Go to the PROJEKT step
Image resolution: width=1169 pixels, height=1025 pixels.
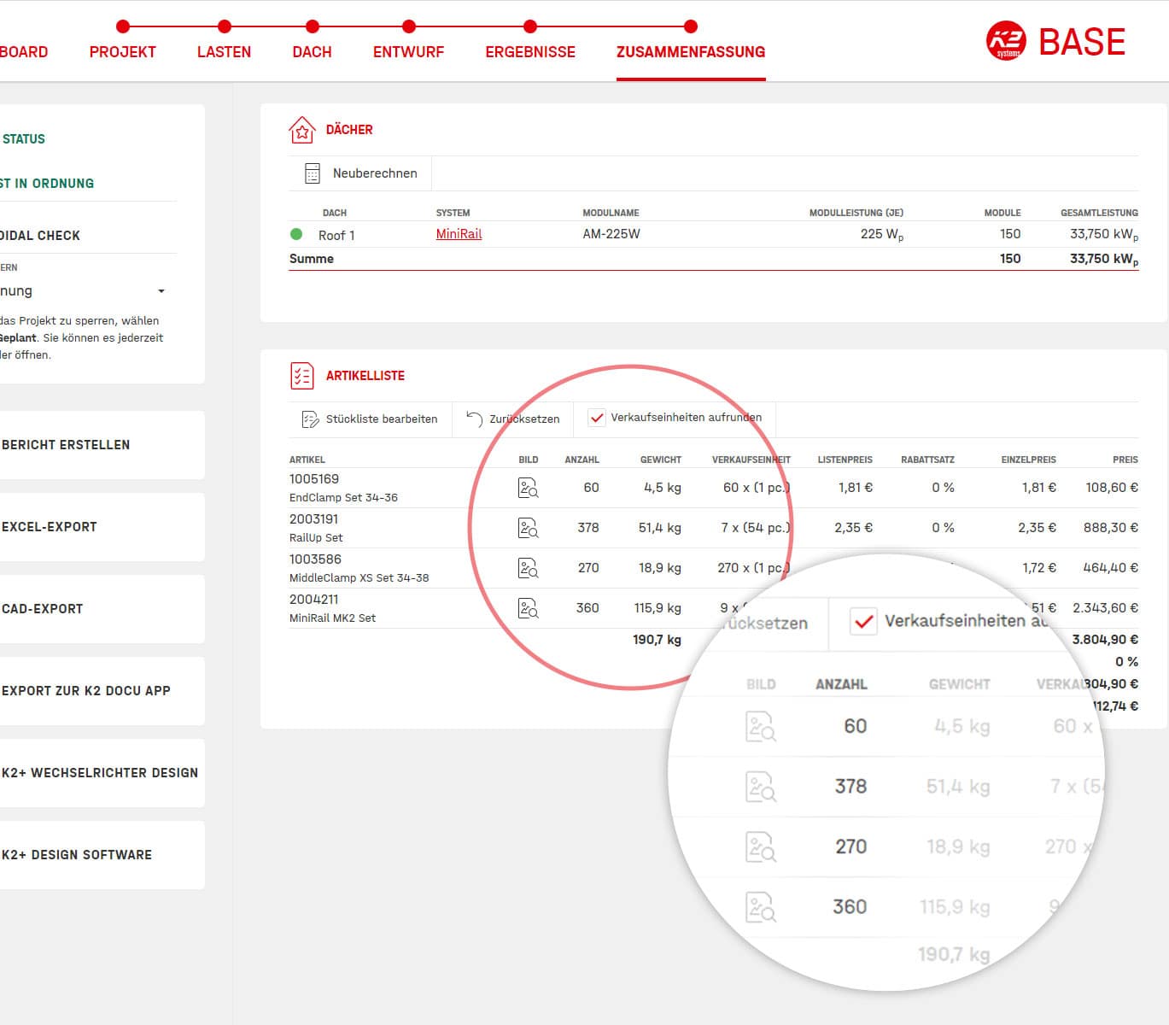pos(123,52)
